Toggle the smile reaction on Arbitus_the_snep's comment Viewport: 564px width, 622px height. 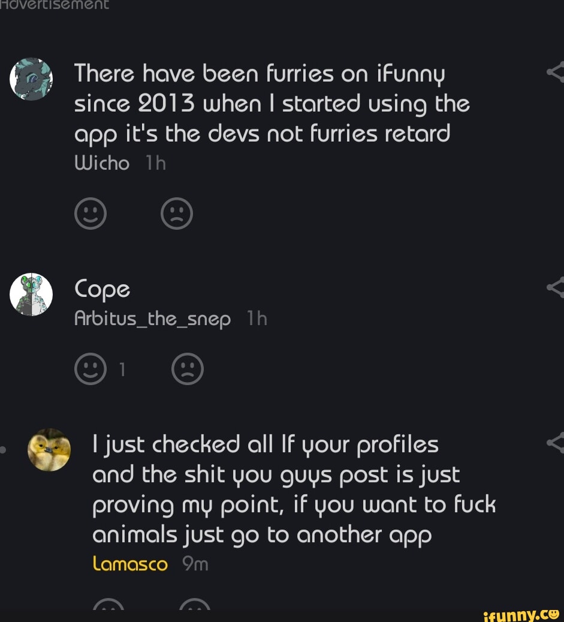tap(90, 369)
